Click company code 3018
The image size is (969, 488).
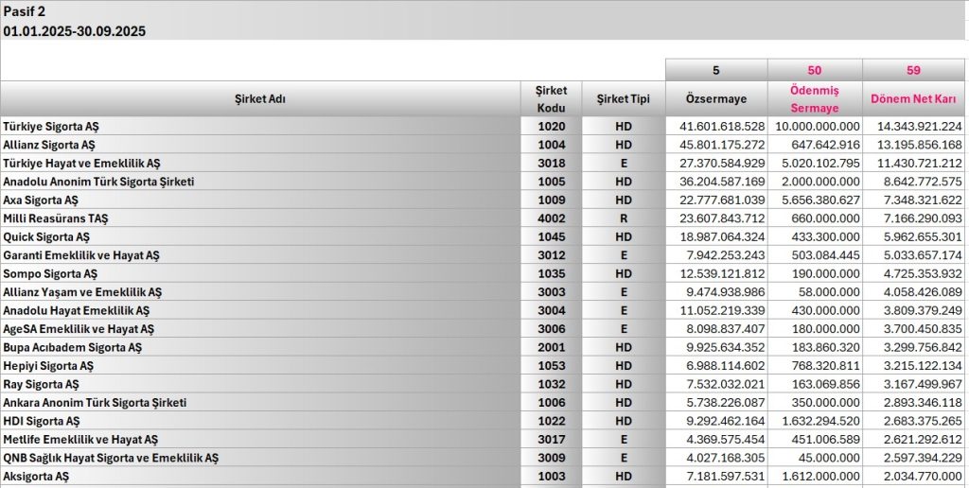click(551, 163)
